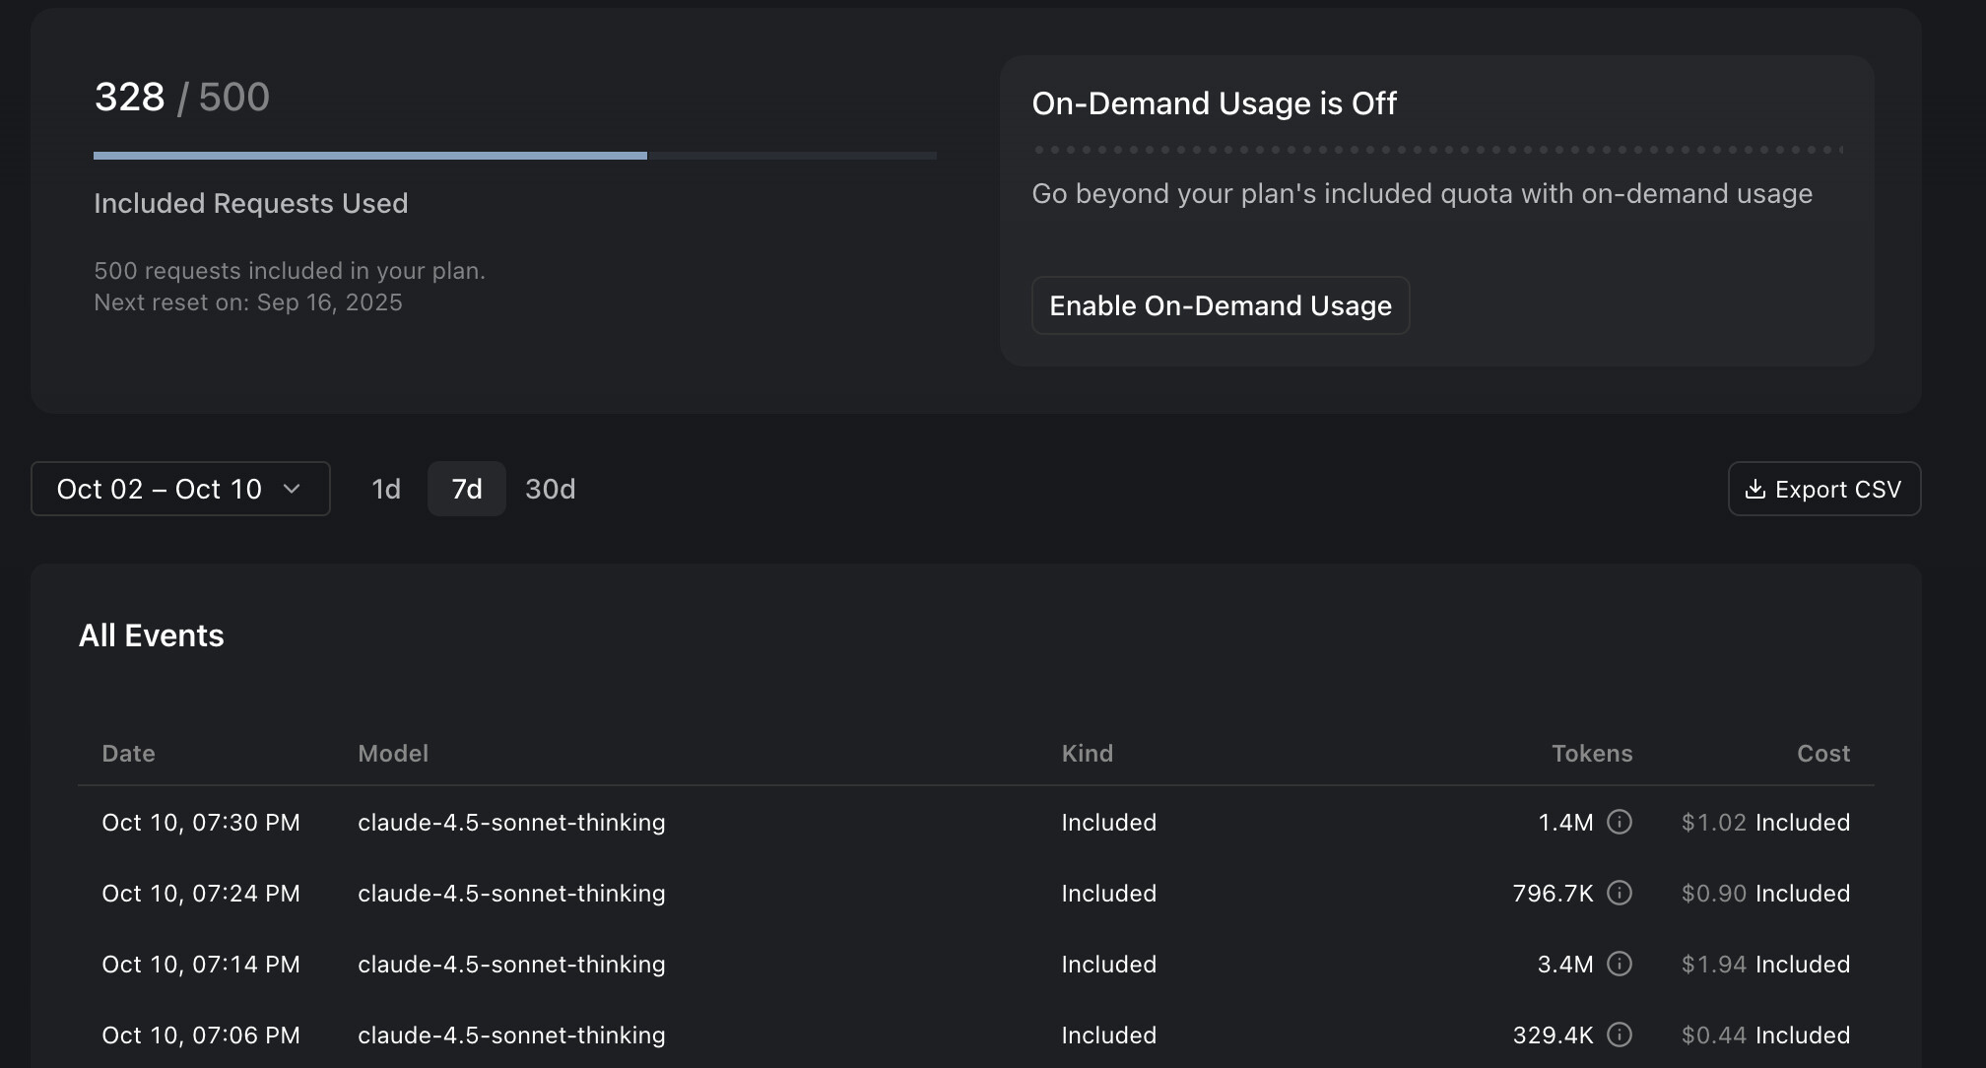Click Kind 'Included' in the 07:24 PM row

1109,894
